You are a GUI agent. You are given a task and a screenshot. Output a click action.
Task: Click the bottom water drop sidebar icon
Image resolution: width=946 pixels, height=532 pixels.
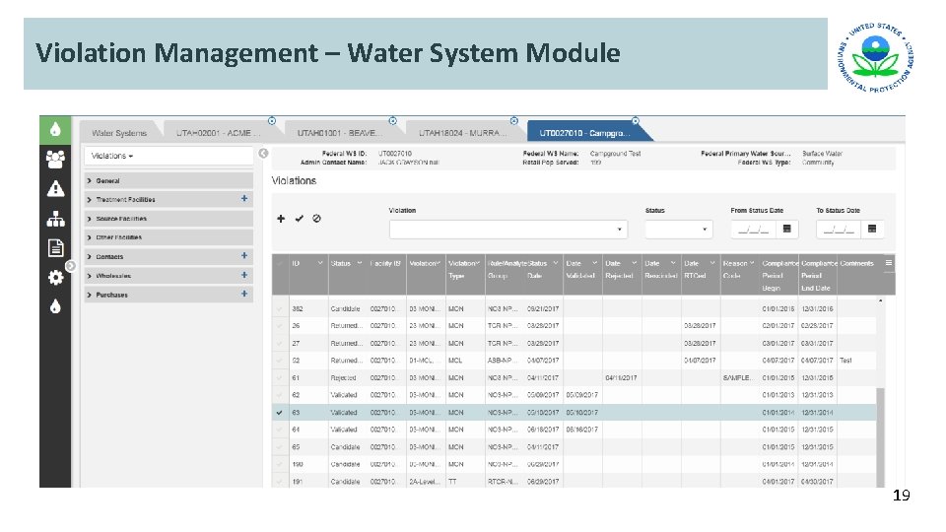[x=55, y=306]
